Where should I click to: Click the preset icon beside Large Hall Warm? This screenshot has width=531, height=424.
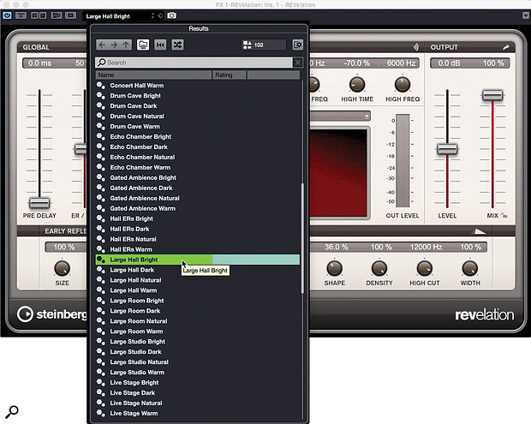100,290
